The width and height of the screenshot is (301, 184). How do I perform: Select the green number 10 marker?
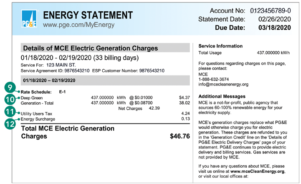[10, 99]
